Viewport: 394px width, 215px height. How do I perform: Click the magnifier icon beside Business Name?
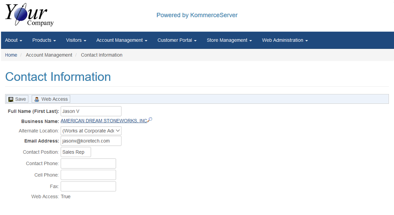(x=150, y=120)
